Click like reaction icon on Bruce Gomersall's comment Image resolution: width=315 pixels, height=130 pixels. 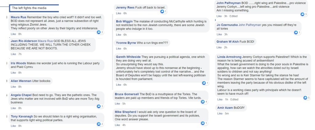pyautogui.click(x=202, y=102)
